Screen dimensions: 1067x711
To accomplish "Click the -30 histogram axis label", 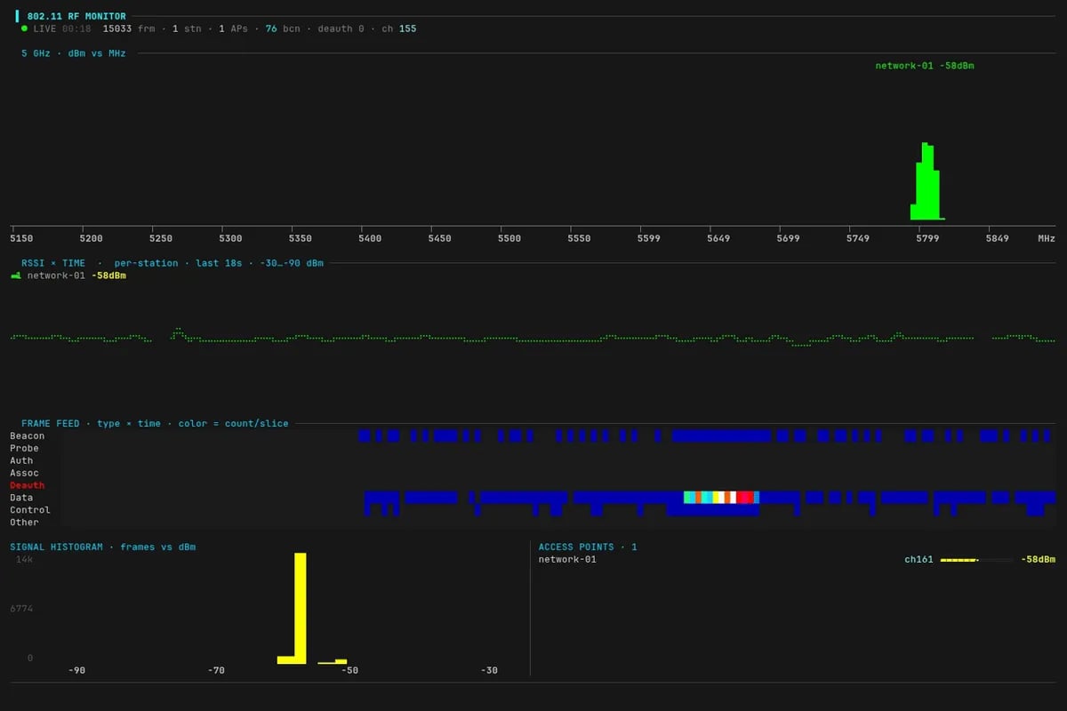I will click(x=488, y=670).
